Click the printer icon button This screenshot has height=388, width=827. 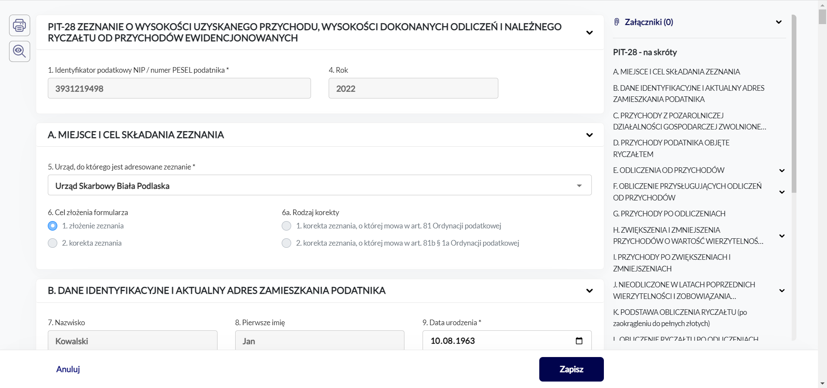tap(19, 25)
